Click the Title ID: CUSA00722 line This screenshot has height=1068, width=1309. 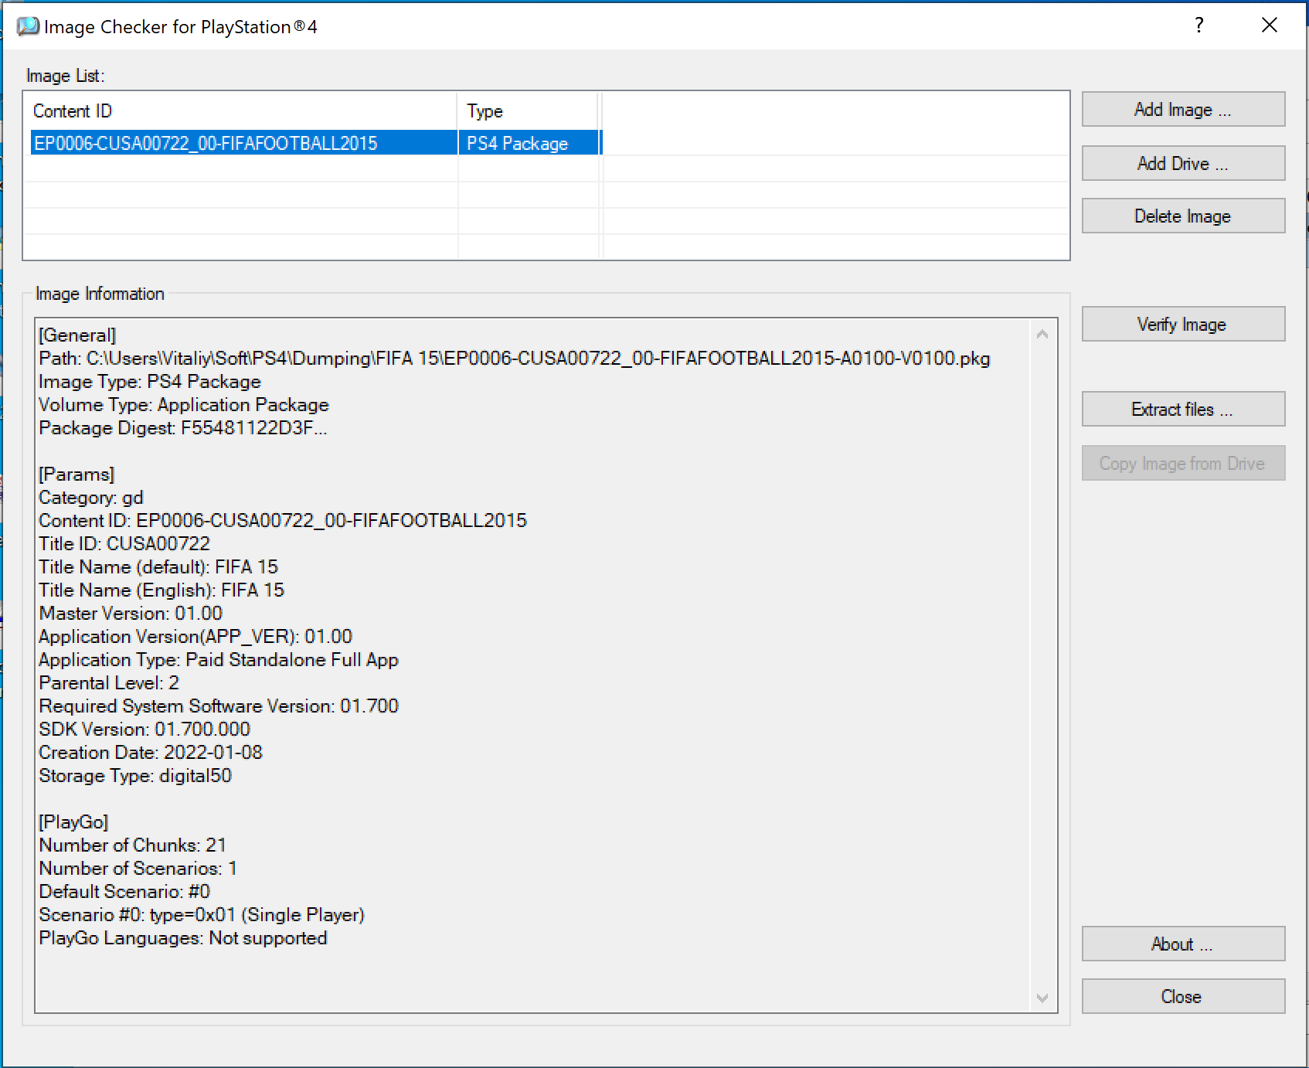click(x=124, y=544)
